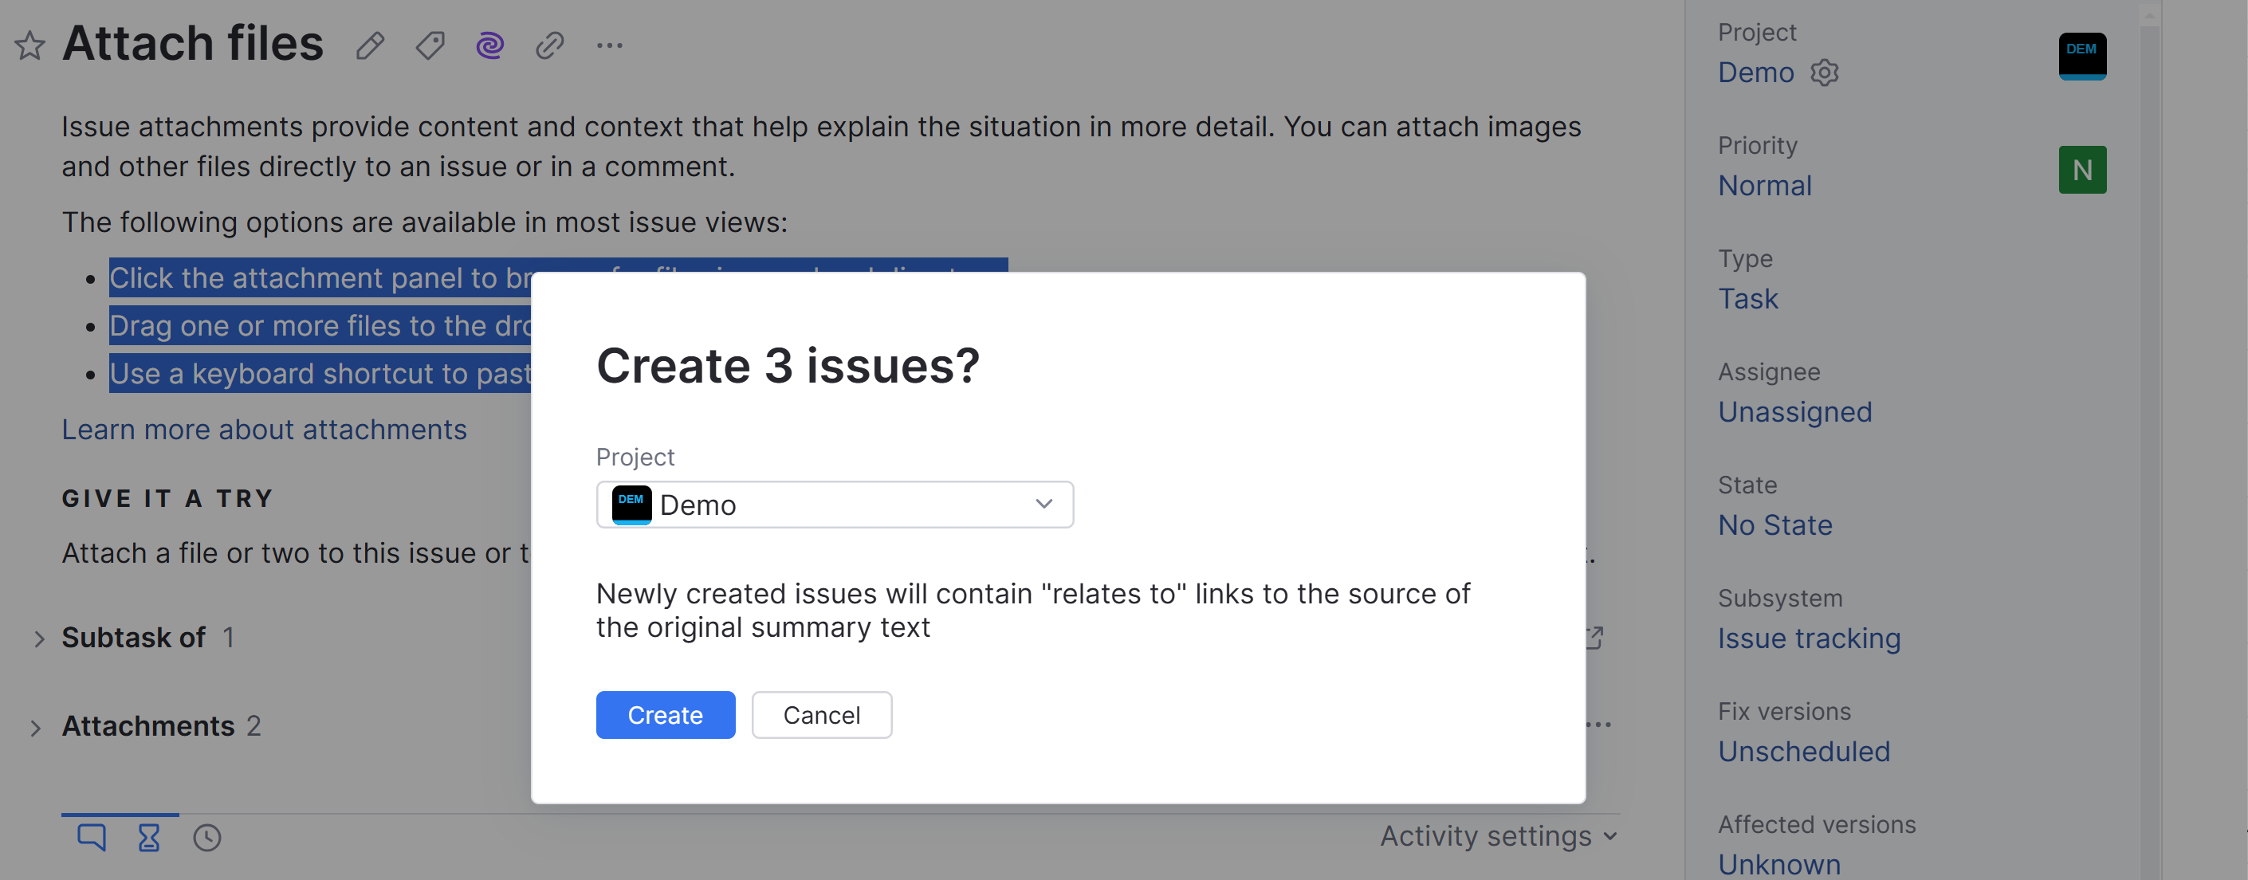Open Learn more about attachments link
The image size is (2248, 880).
tap(265, 430)
